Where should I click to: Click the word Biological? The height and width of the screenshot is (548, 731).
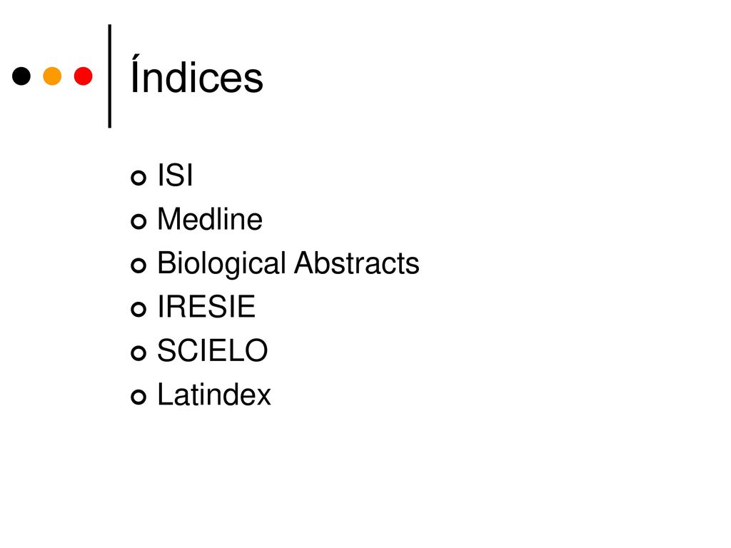221,264
